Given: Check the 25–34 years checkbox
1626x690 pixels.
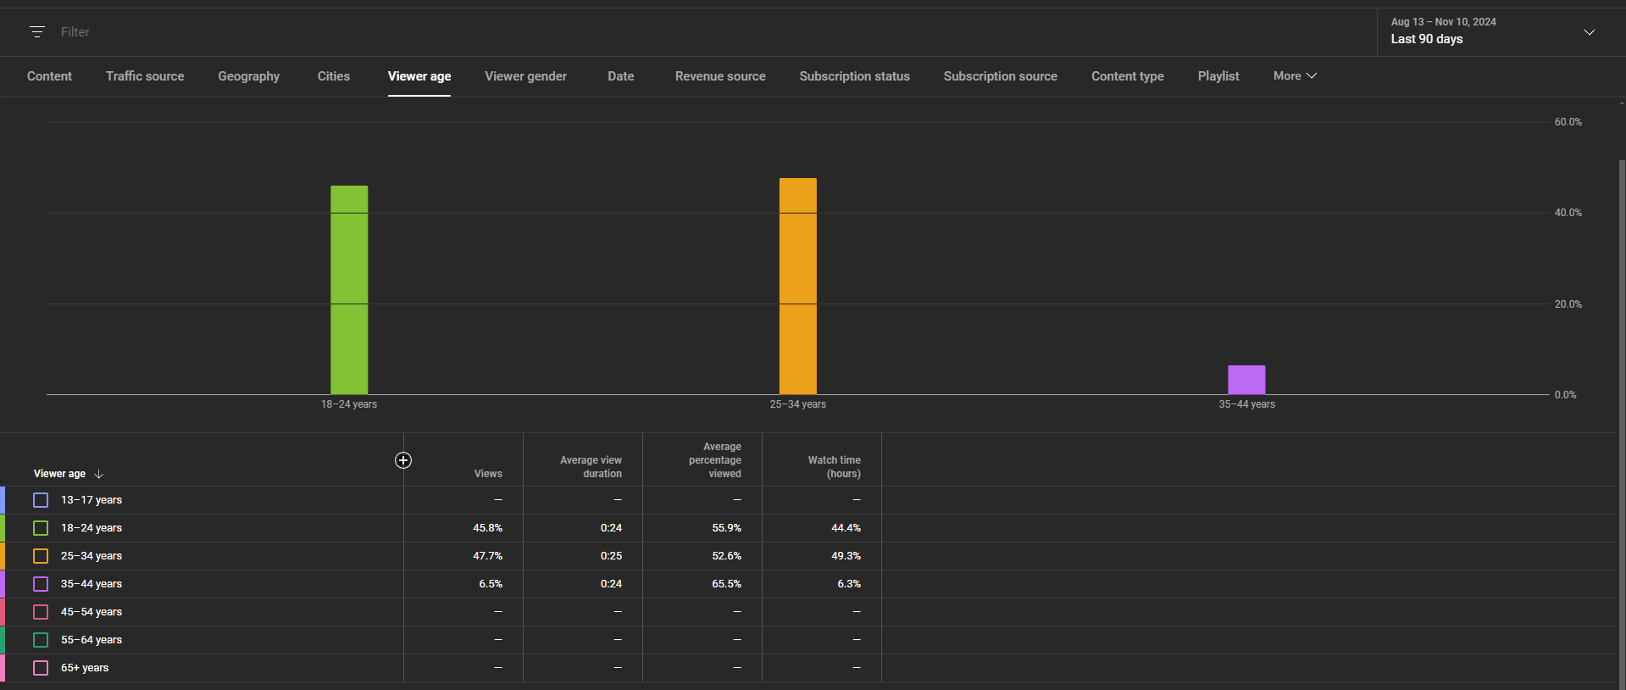Looking at the screenshot, I should coord(41,556).
